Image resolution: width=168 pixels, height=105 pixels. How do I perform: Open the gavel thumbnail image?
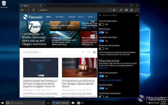click(80, 67)
